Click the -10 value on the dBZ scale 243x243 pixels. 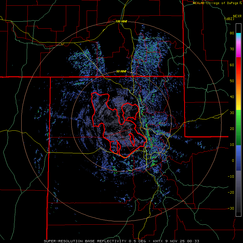[231, 177]
